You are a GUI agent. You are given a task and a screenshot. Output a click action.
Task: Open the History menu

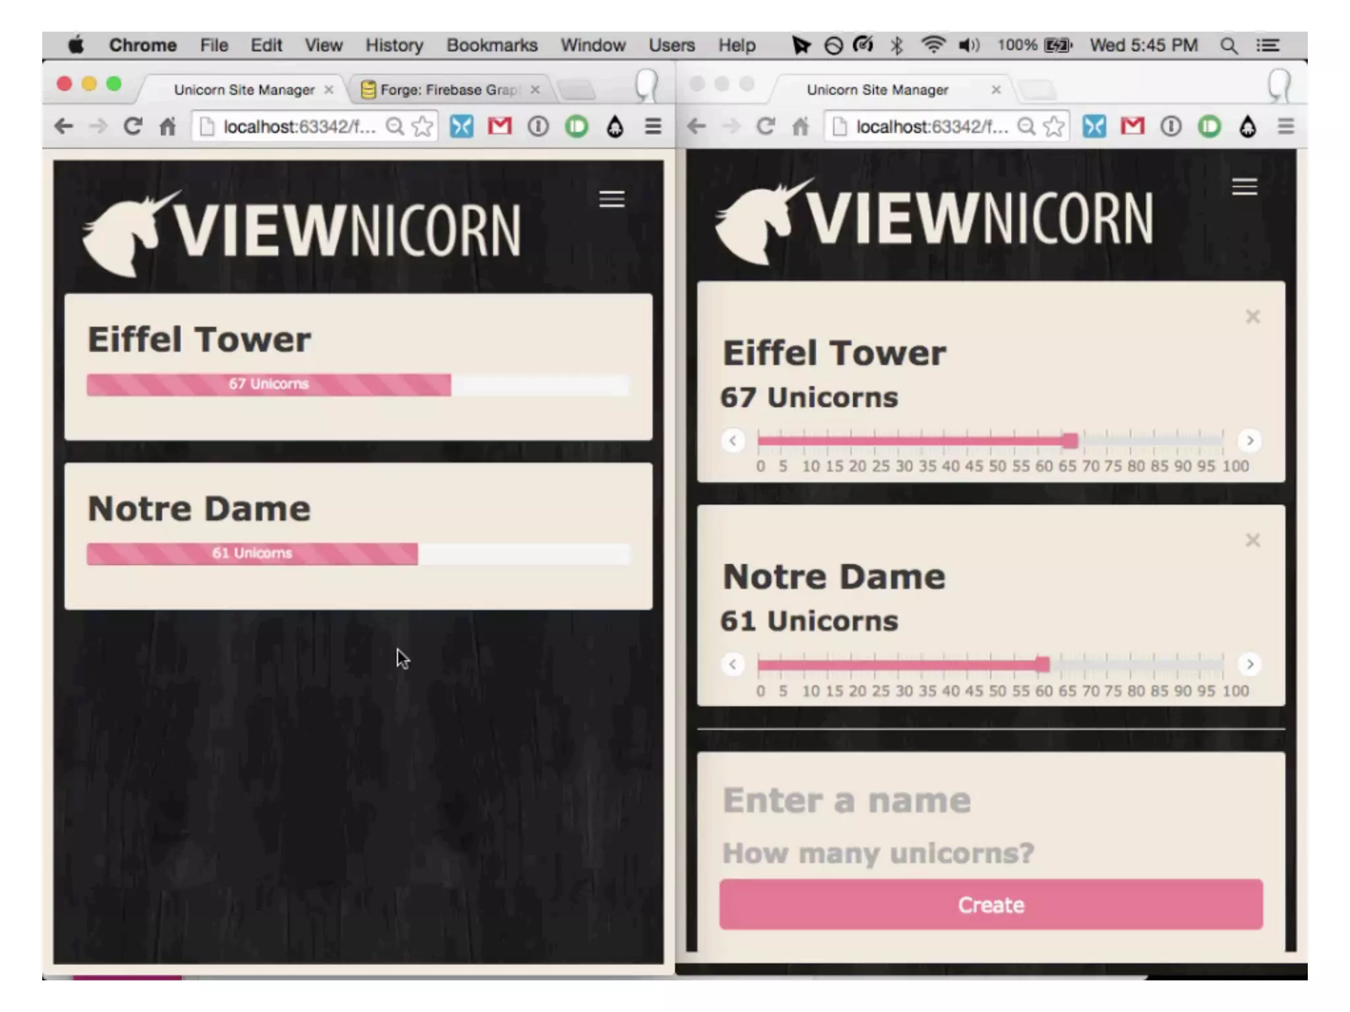(x=394, y=45)
